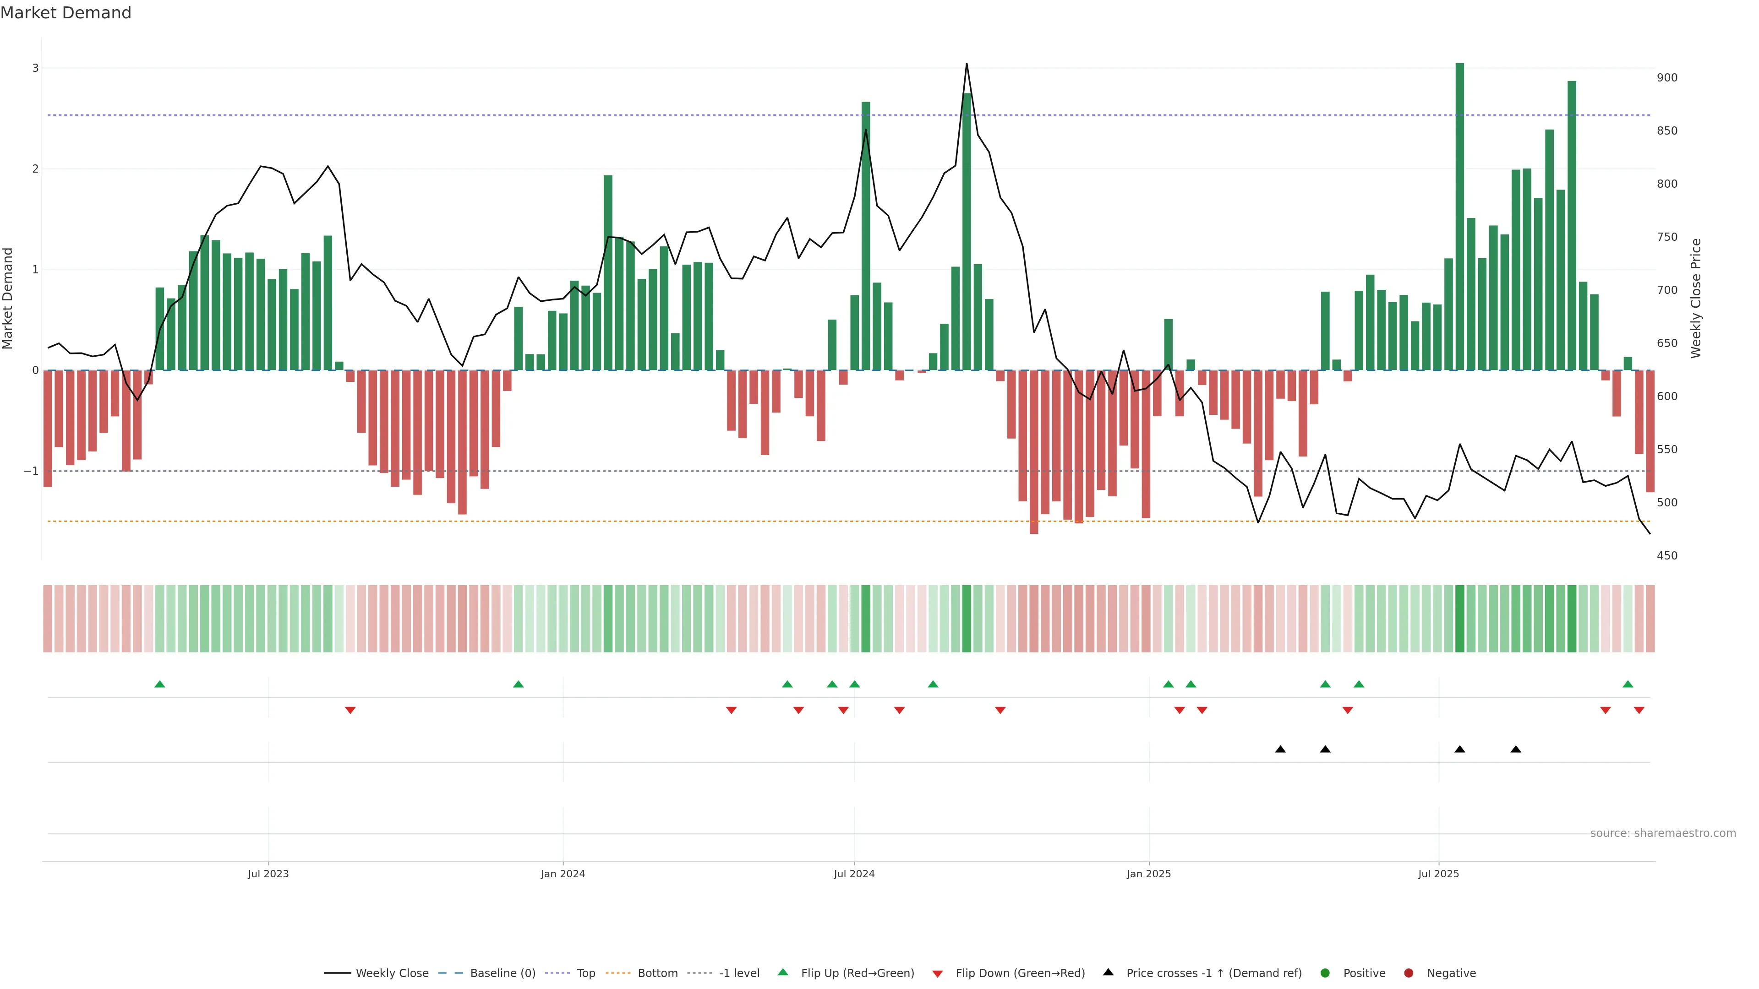Image resolution: width=1759 pixels, height=989 pixels.
Task: Click the red Negative legend dot
Action: click(1409, 973)
